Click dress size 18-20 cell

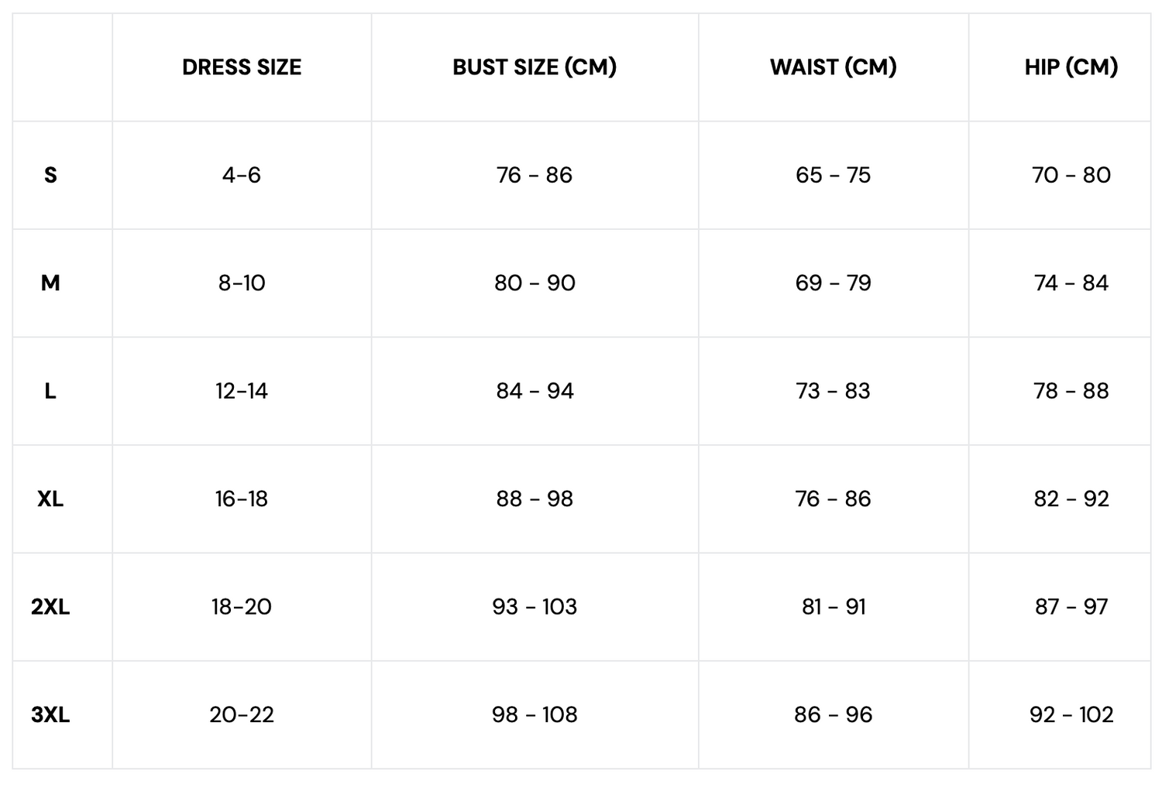(x=242, y=607)
